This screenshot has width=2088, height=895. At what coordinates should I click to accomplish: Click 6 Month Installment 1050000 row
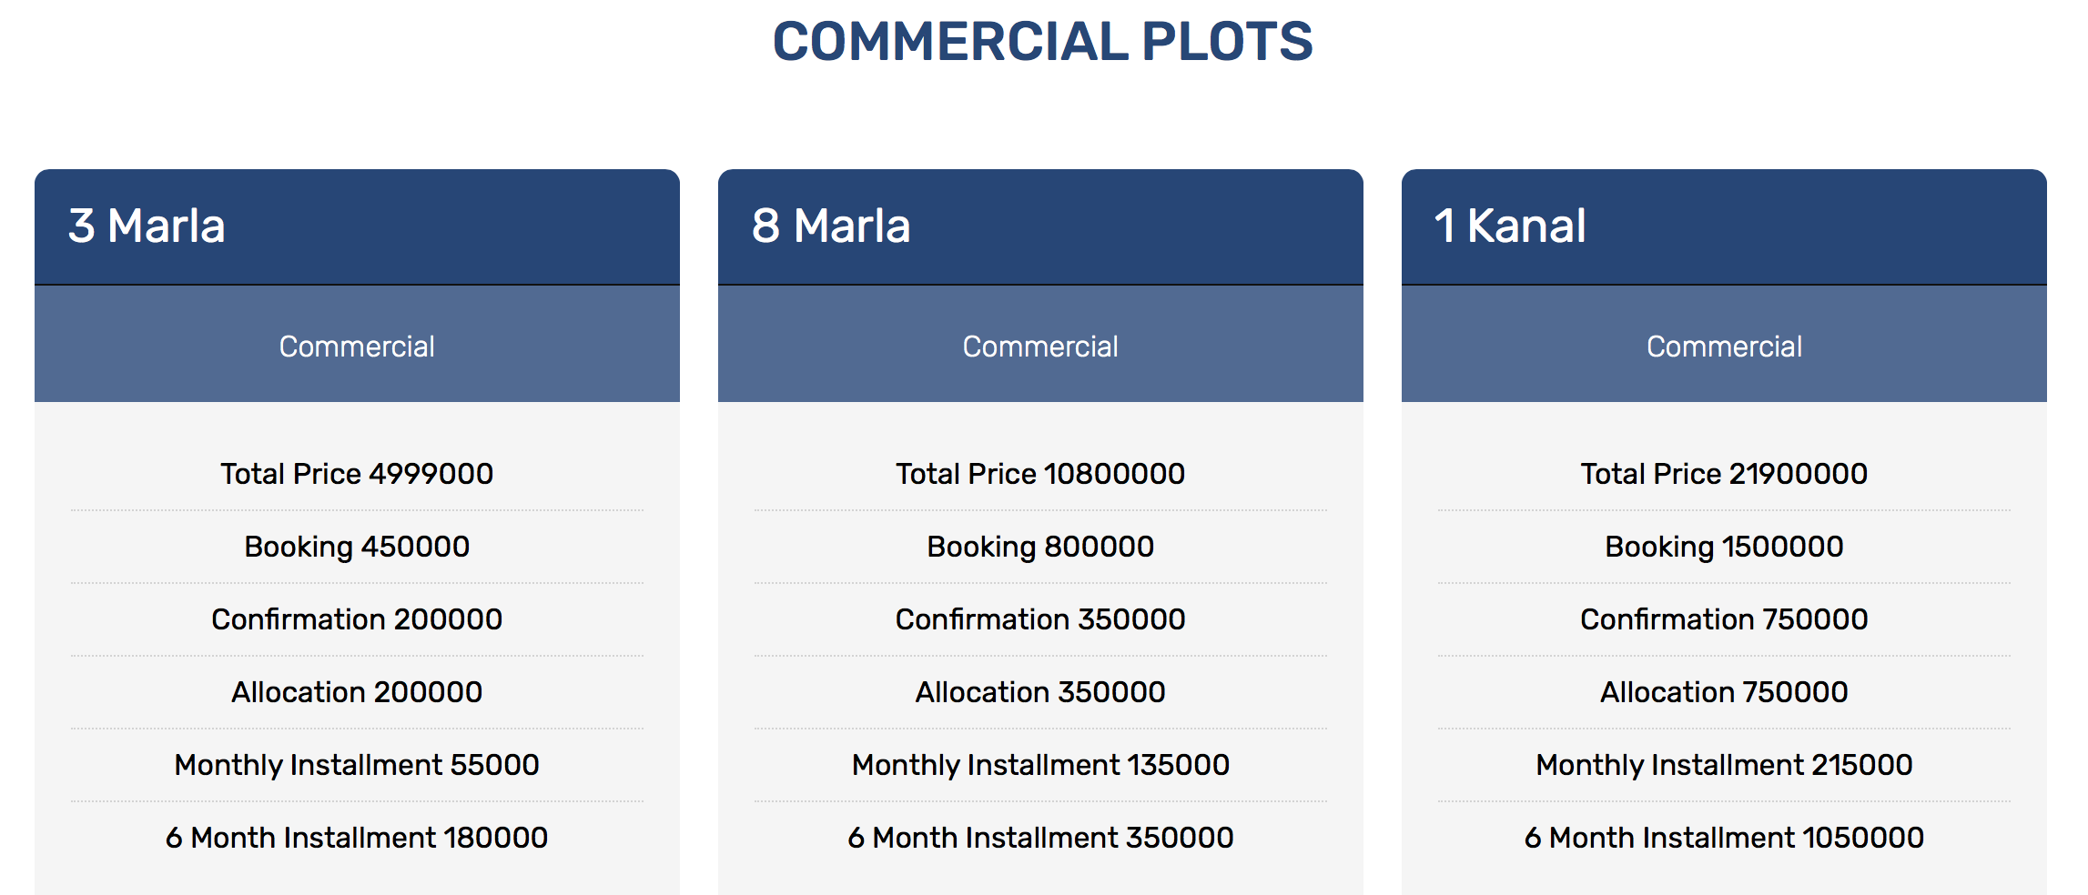(1724, 838)
